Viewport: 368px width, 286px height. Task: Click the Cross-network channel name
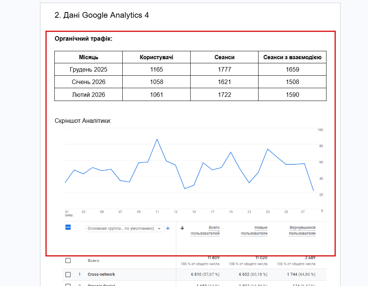(x=102, y=274)
